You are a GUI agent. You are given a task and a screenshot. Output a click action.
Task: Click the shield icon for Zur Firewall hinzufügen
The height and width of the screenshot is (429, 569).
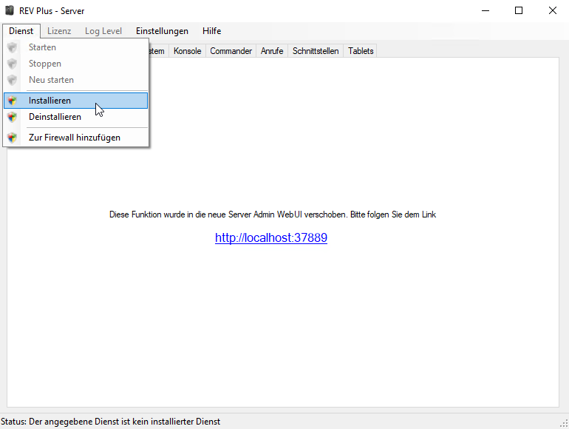(12, 138)
